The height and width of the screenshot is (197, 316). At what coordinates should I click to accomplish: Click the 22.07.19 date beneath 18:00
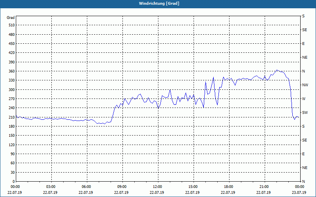tap(228, 193)
